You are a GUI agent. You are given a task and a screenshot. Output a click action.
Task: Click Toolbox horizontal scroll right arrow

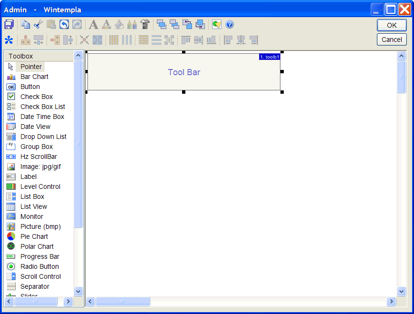tap(68, 301)
